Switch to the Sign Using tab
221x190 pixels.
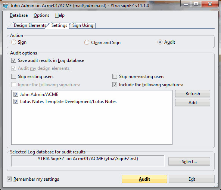83,25
